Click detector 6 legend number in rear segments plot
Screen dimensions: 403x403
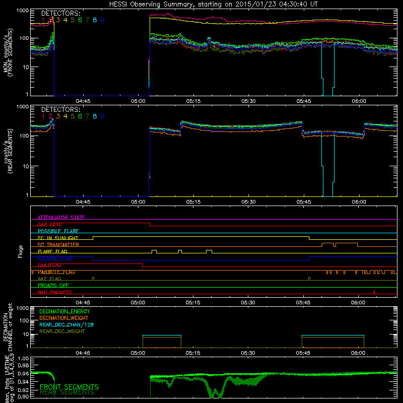(80, 116)
